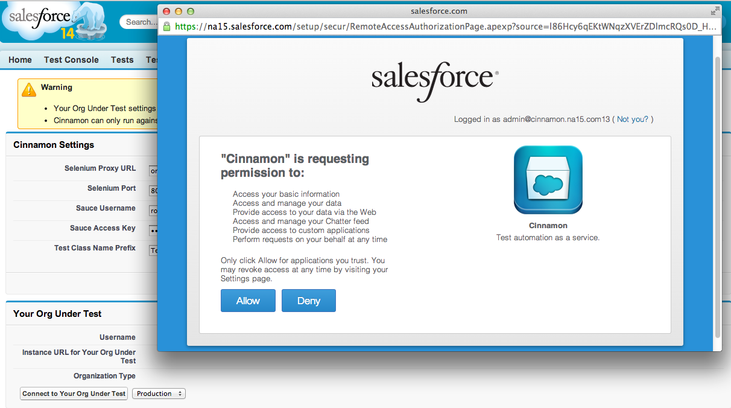Click the 'Username' label in Your Org section

[x=118, y=337]
